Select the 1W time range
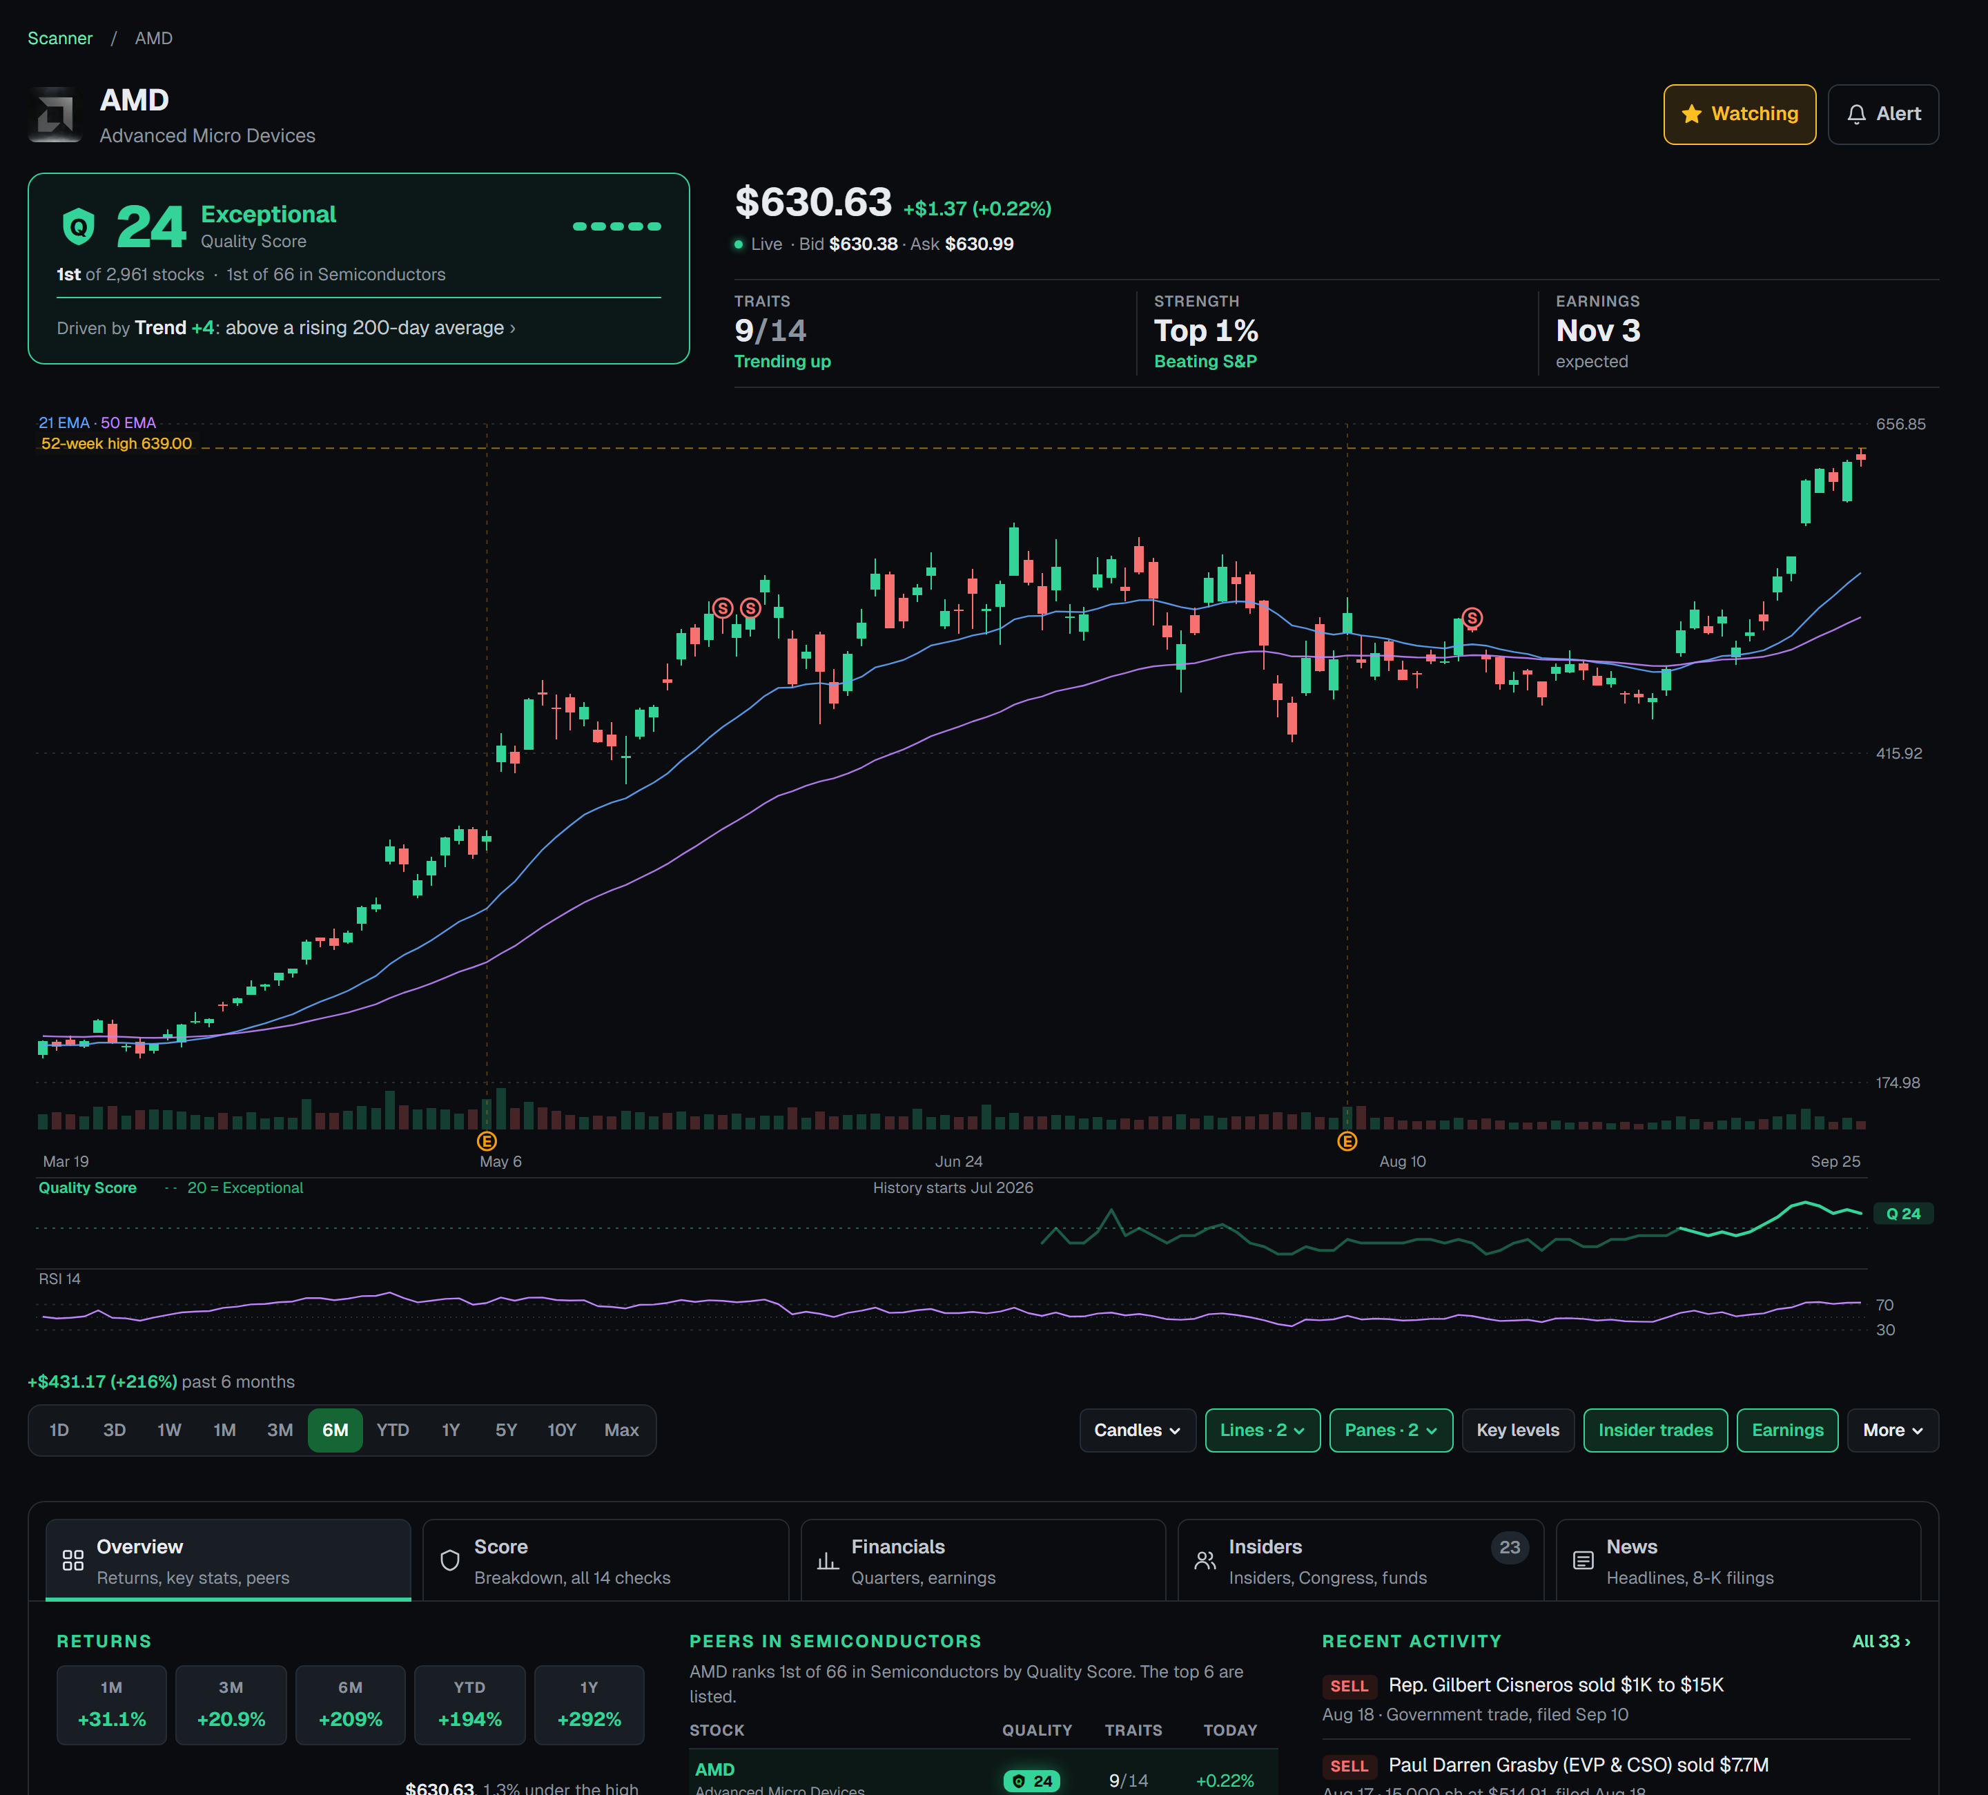This screenshot has height=1795, width=1988. [170, 1430]
